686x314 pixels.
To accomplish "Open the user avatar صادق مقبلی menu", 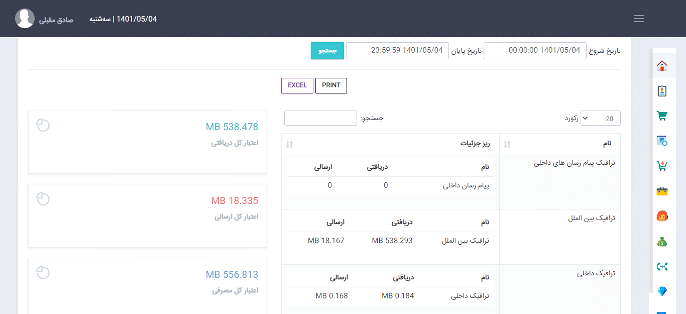I will point(25,19).
